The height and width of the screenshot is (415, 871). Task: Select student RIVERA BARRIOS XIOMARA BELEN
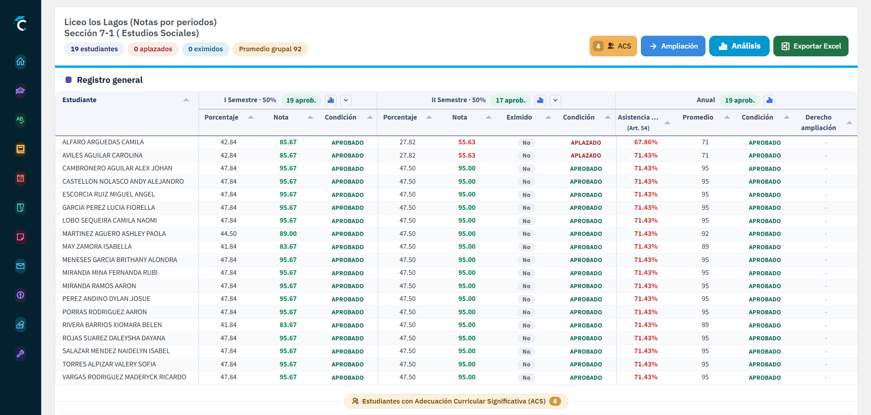[112, 325]
